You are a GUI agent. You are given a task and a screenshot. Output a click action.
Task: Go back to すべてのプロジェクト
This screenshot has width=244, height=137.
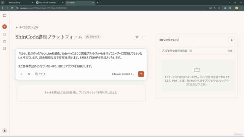27,27
